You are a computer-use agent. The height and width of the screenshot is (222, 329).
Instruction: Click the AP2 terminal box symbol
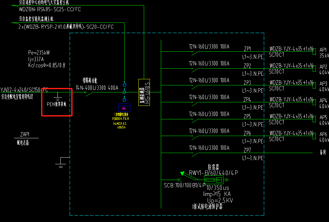point(314,68)
